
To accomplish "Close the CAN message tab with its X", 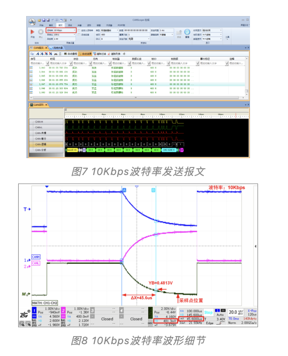I will pyautogui.click(x=46, y=48).
